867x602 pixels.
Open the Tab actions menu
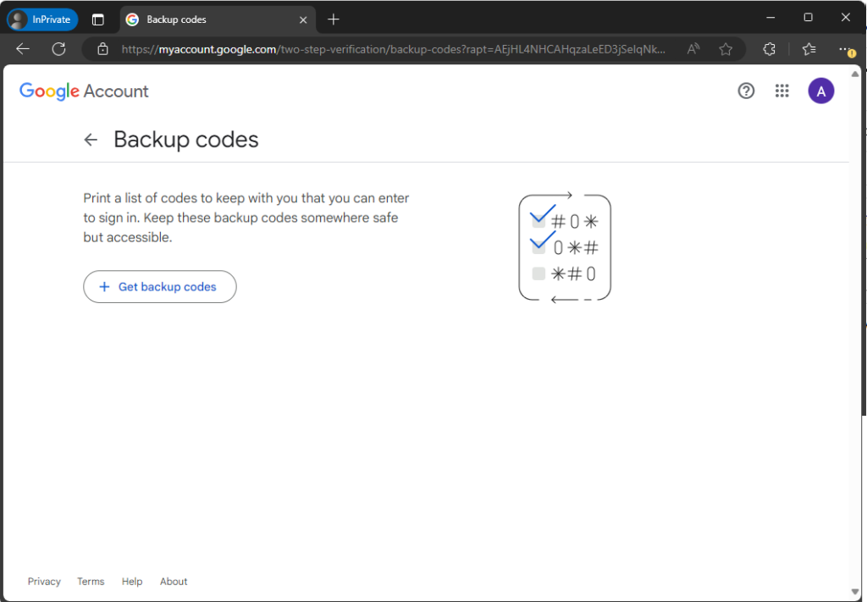coord(98,19)
